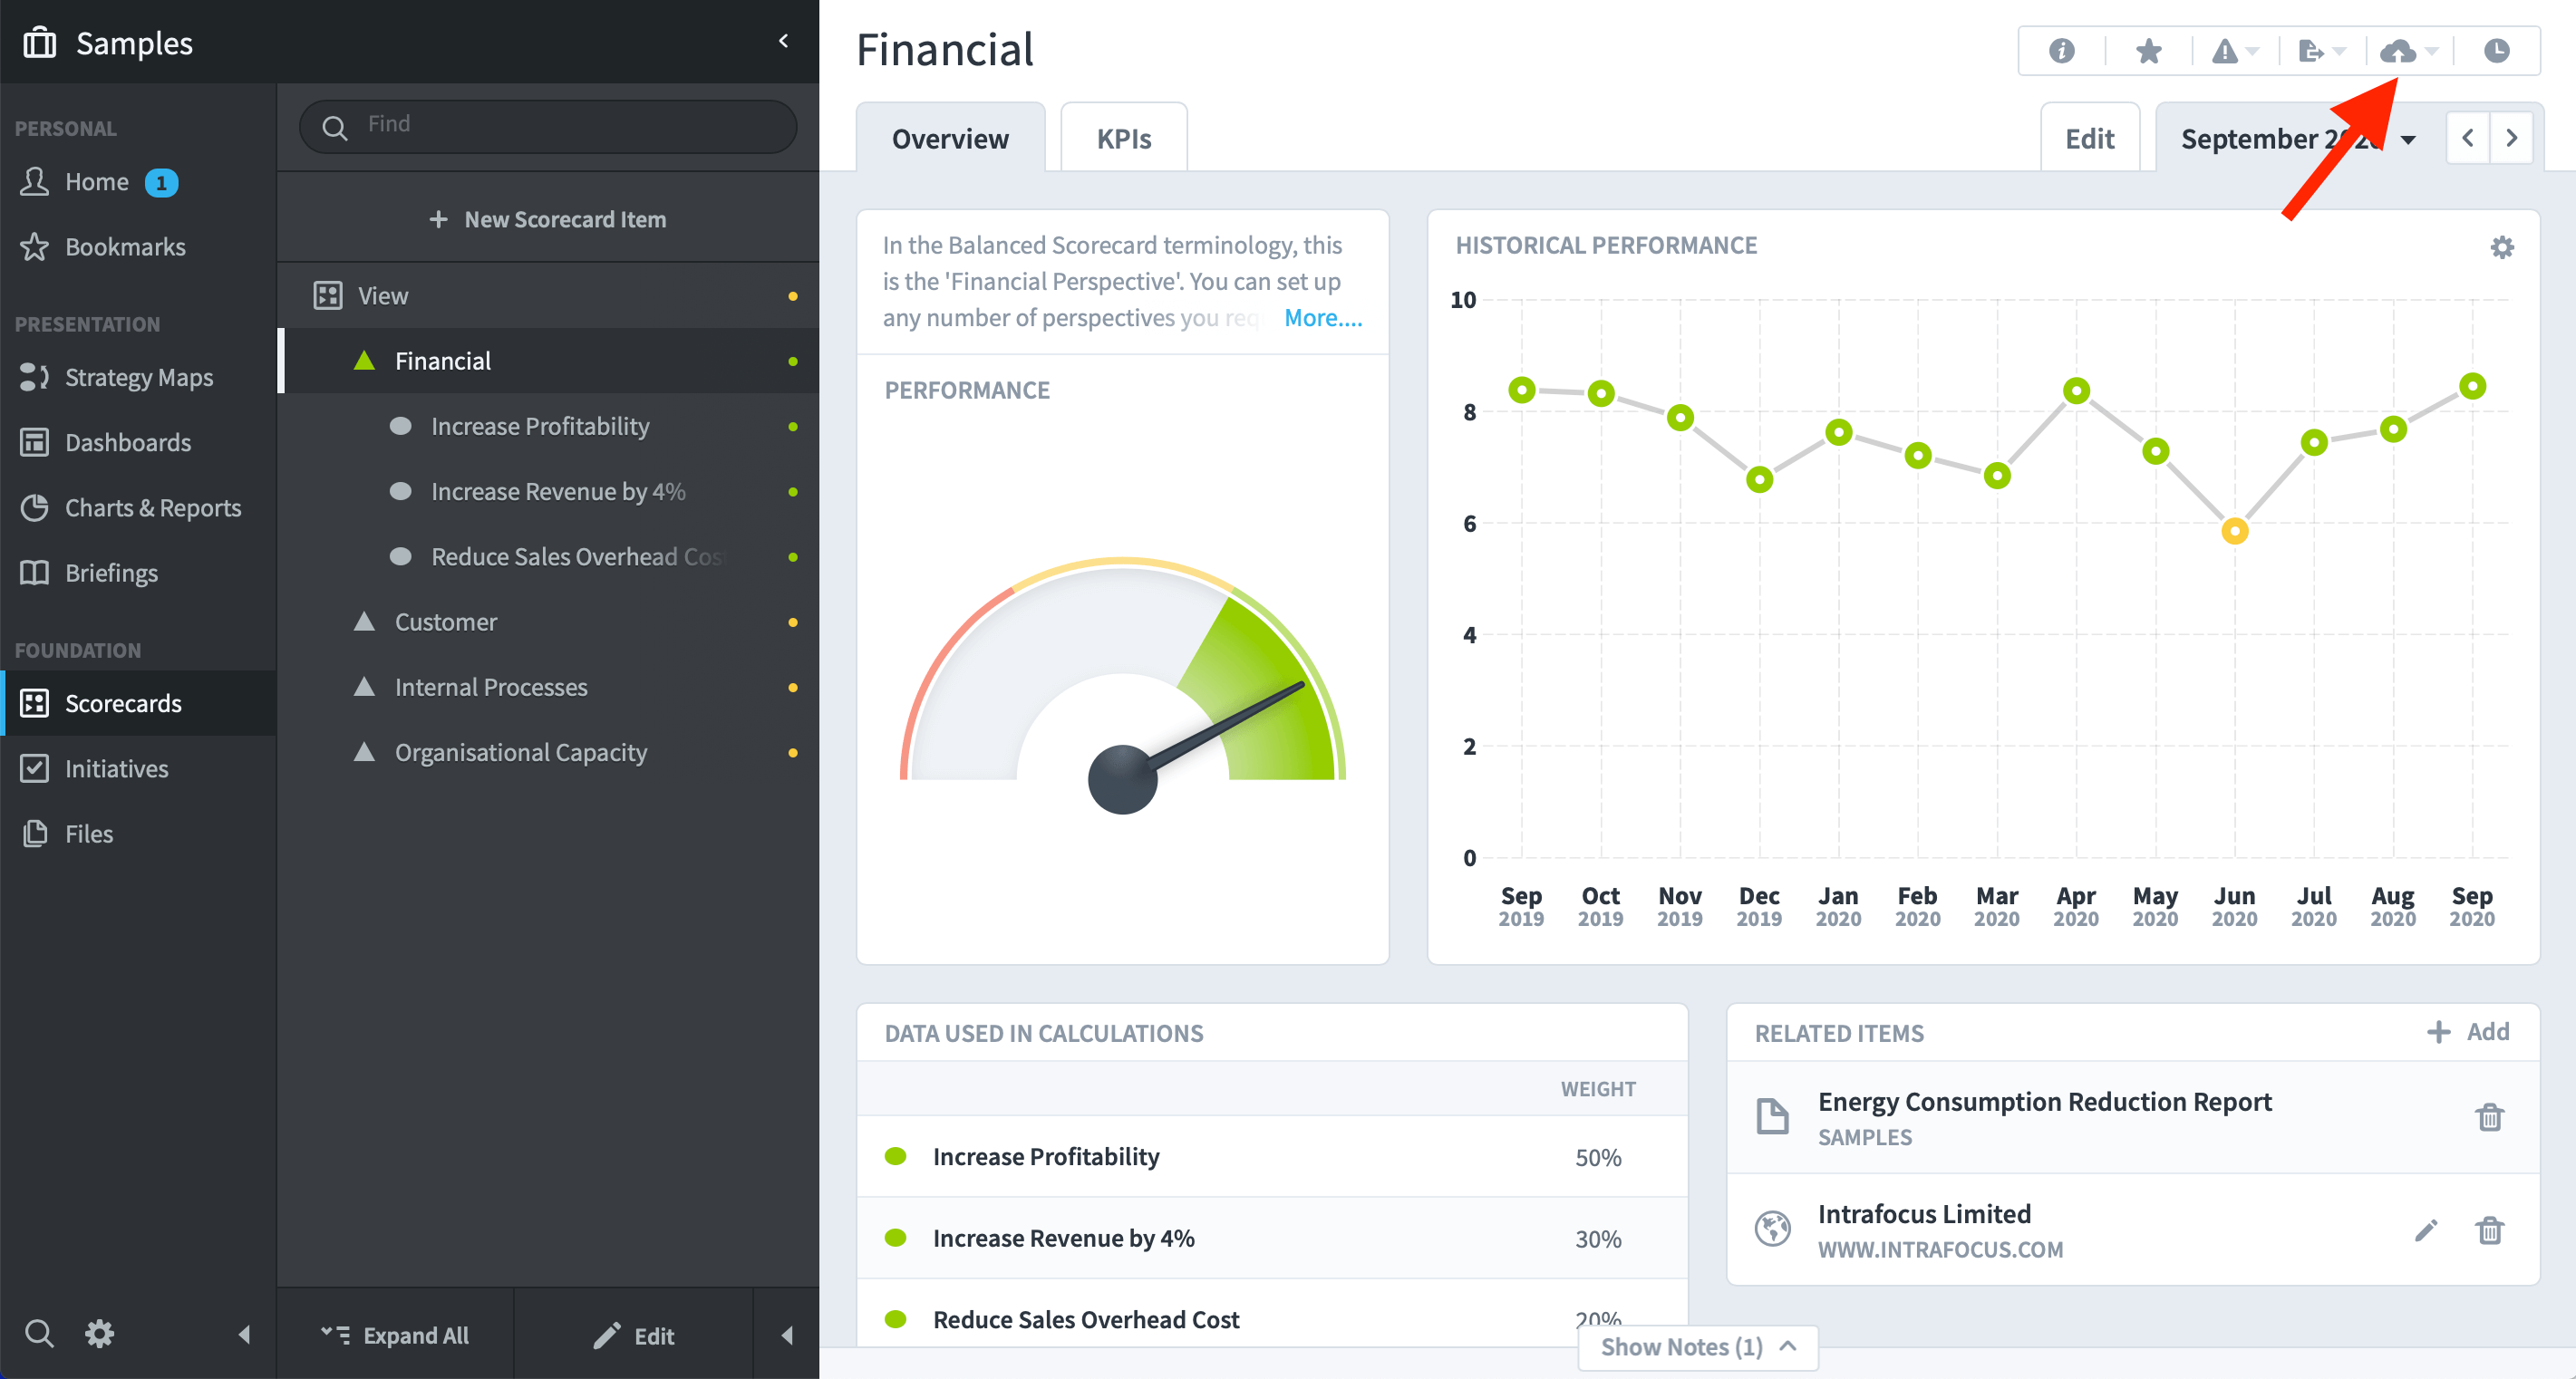This screenshot has width=2576, height=1379.
Task: Click the info icon in top toolbar
Action: [2061, 50]
